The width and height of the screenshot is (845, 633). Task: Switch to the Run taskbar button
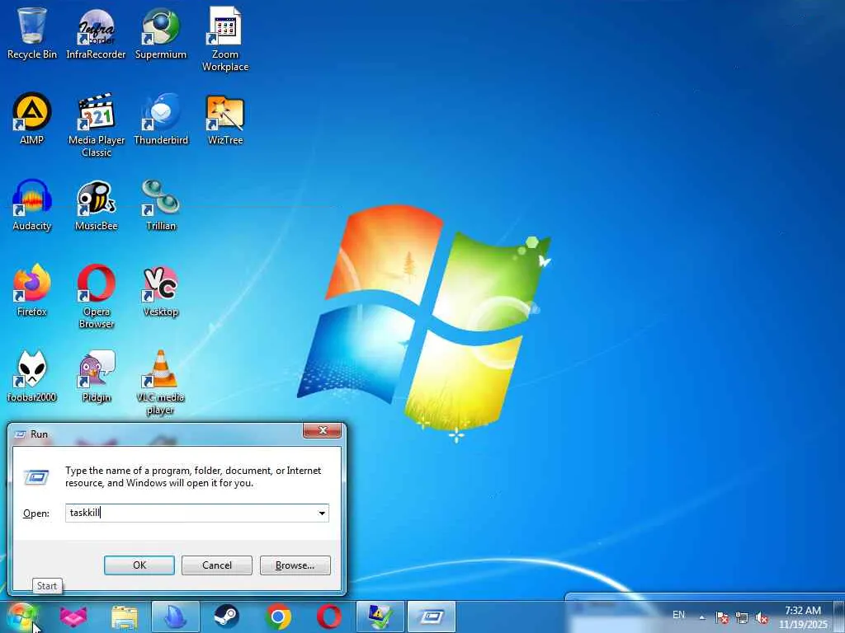click(432, 617)
